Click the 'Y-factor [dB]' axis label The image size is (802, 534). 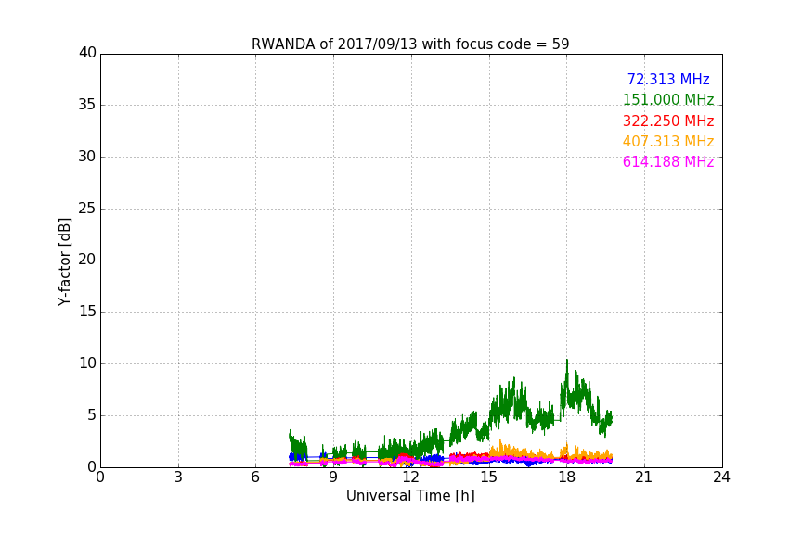(64, 261)
